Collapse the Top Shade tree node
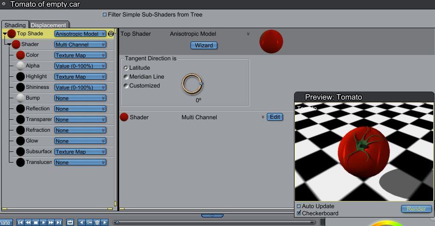 (x=4, y=34)
